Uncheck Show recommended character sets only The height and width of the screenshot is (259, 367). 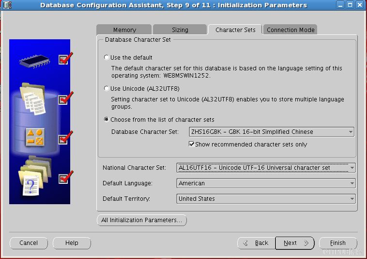point(191,144)
